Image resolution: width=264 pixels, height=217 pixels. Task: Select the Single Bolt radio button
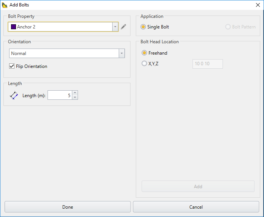pyautogui.click(x=143, y=27)
